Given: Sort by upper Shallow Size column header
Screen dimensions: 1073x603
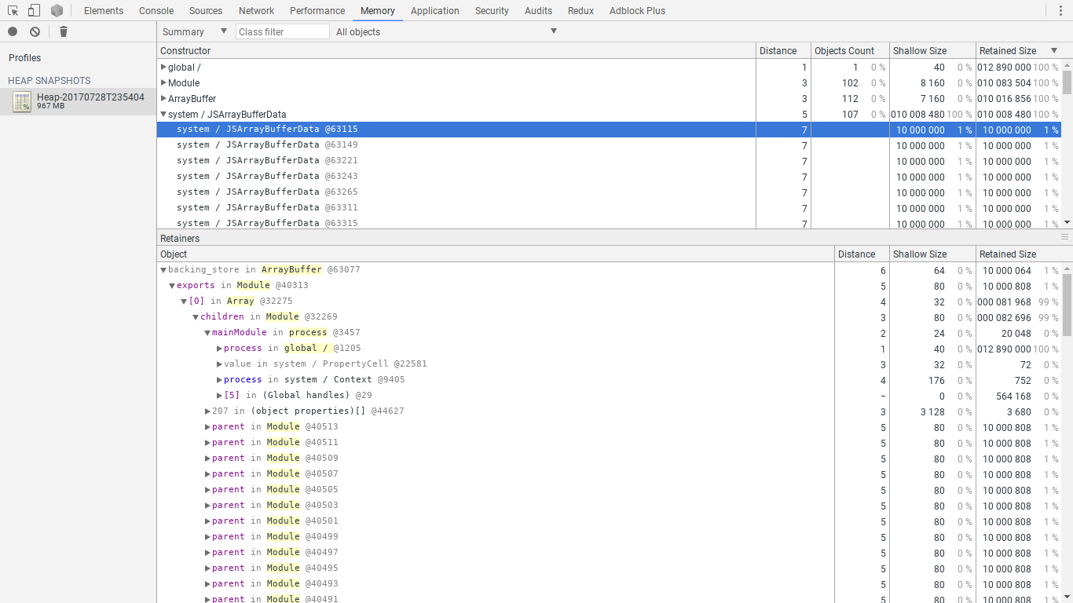Looking at the screenshot, I should coord(932,50).
